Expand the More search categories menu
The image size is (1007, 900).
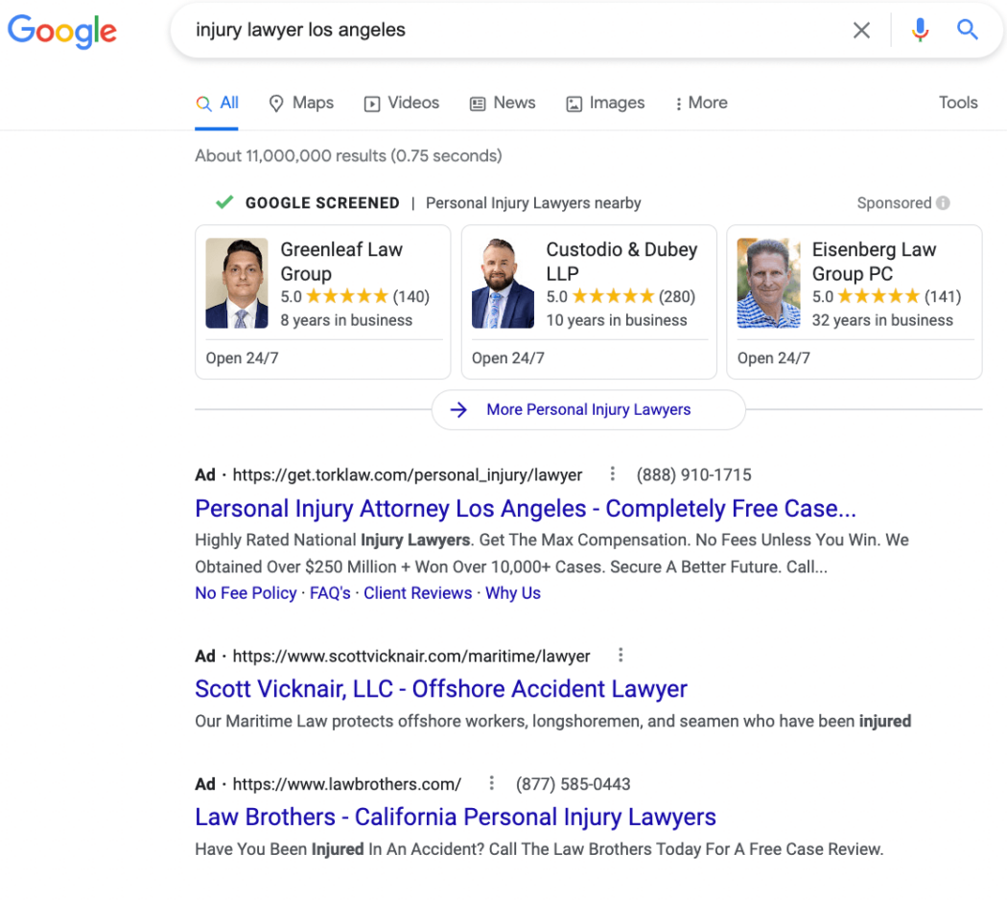click(701, 103)
